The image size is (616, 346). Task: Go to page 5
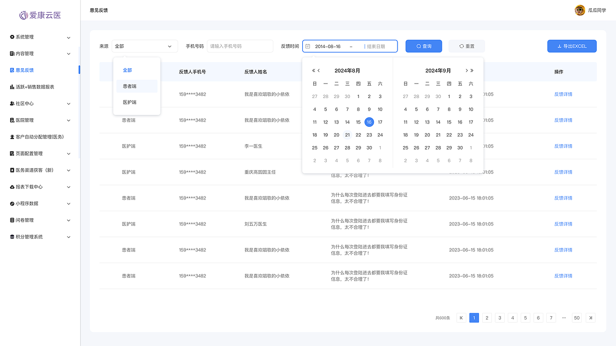tap(526, 318)
